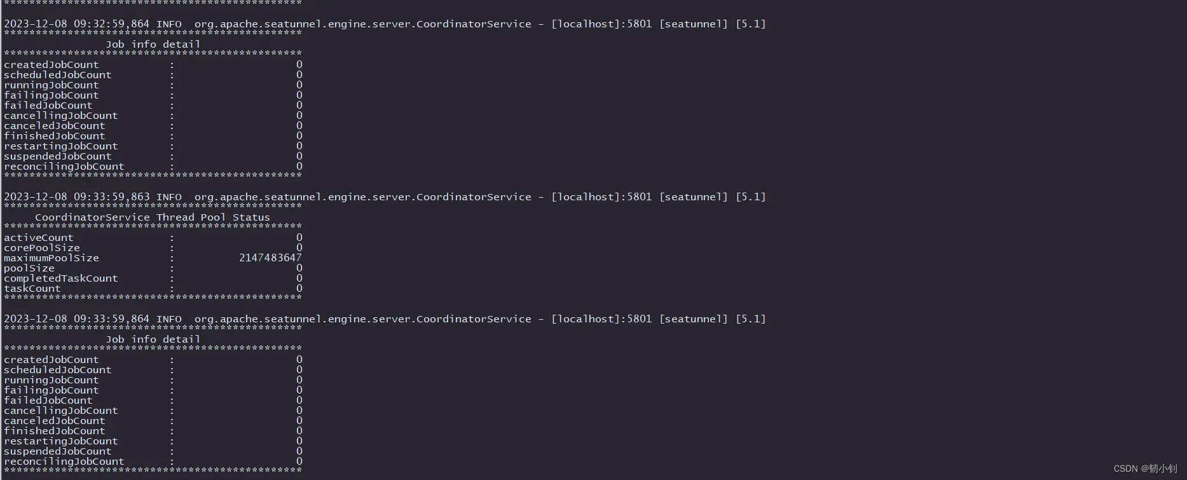
Task: Select the first 'Job info detail' heading
Action: pyautogui.click(x=153, y=45)
